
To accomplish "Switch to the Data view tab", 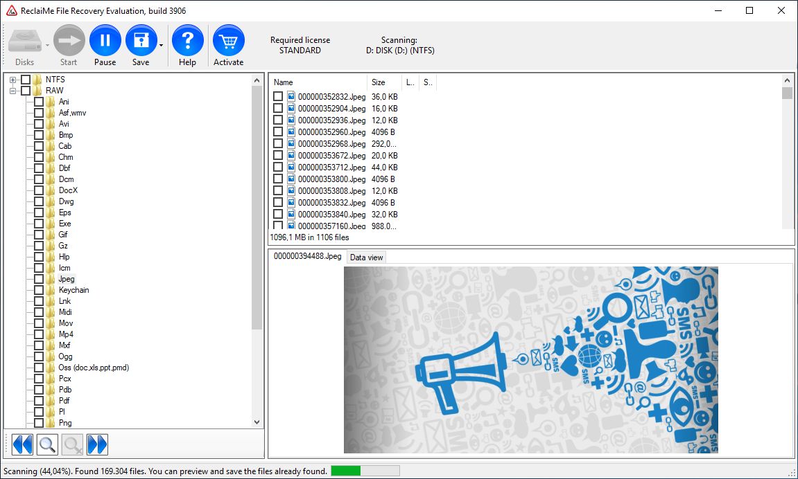I will click(366, 257).
